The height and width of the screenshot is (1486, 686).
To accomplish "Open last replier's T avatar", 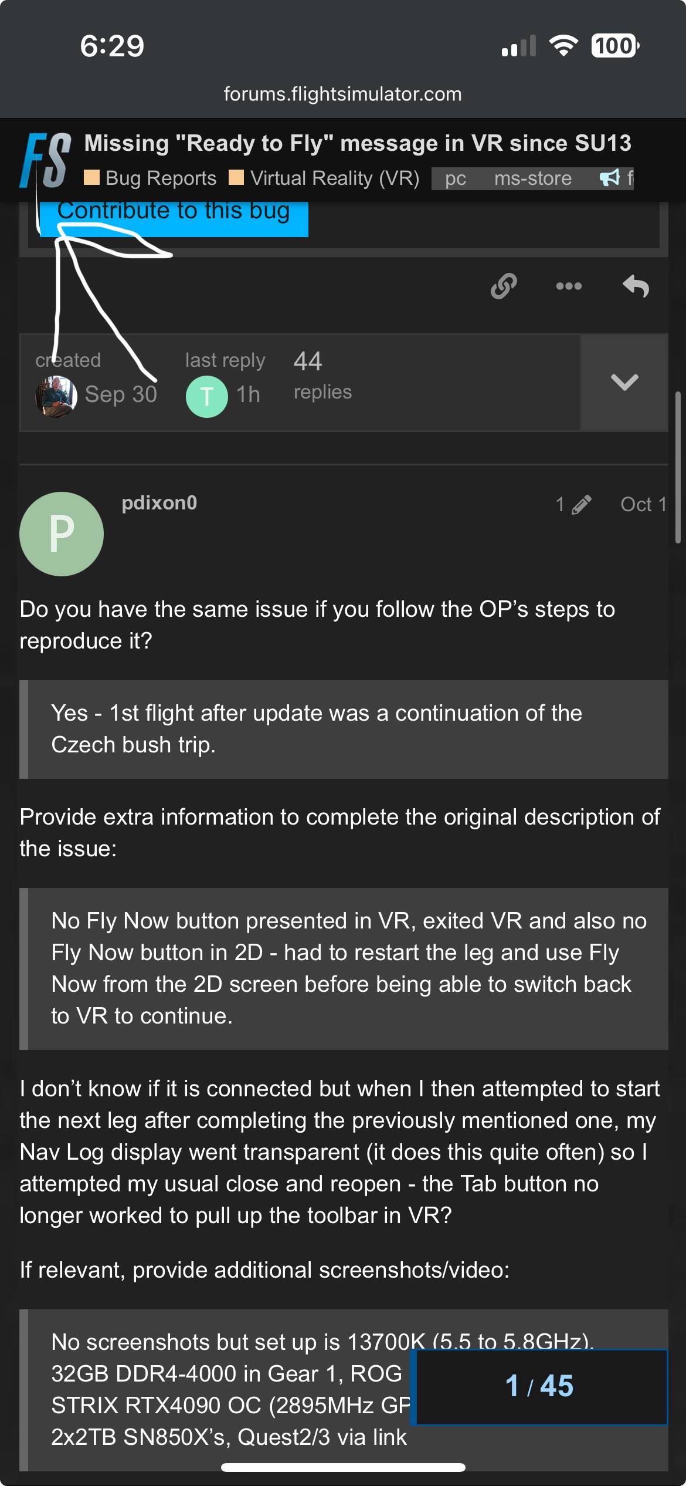I will 206,396.
